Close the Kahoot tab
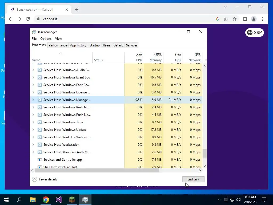Image resolution: width=273 pixels, height=205 pixels. tap(66, 10)
